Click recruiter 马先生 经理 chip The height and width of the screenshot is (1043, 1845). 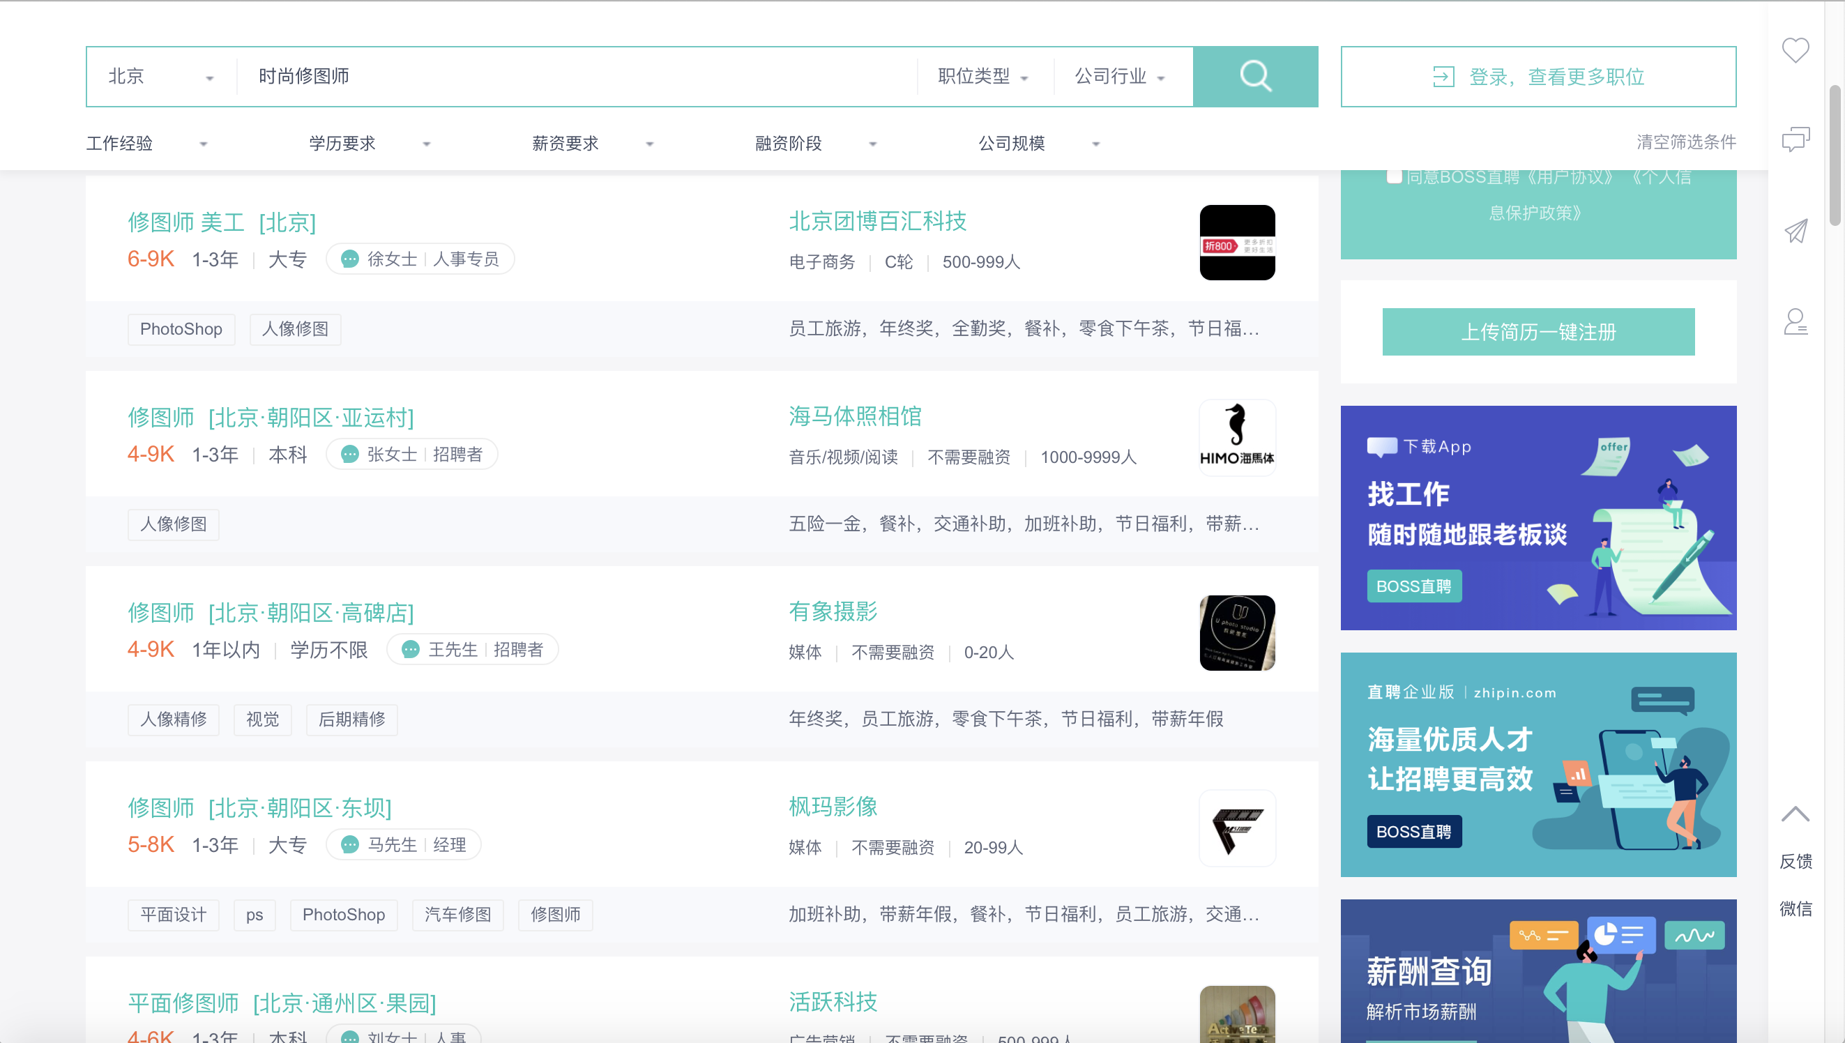coord(403,845)
